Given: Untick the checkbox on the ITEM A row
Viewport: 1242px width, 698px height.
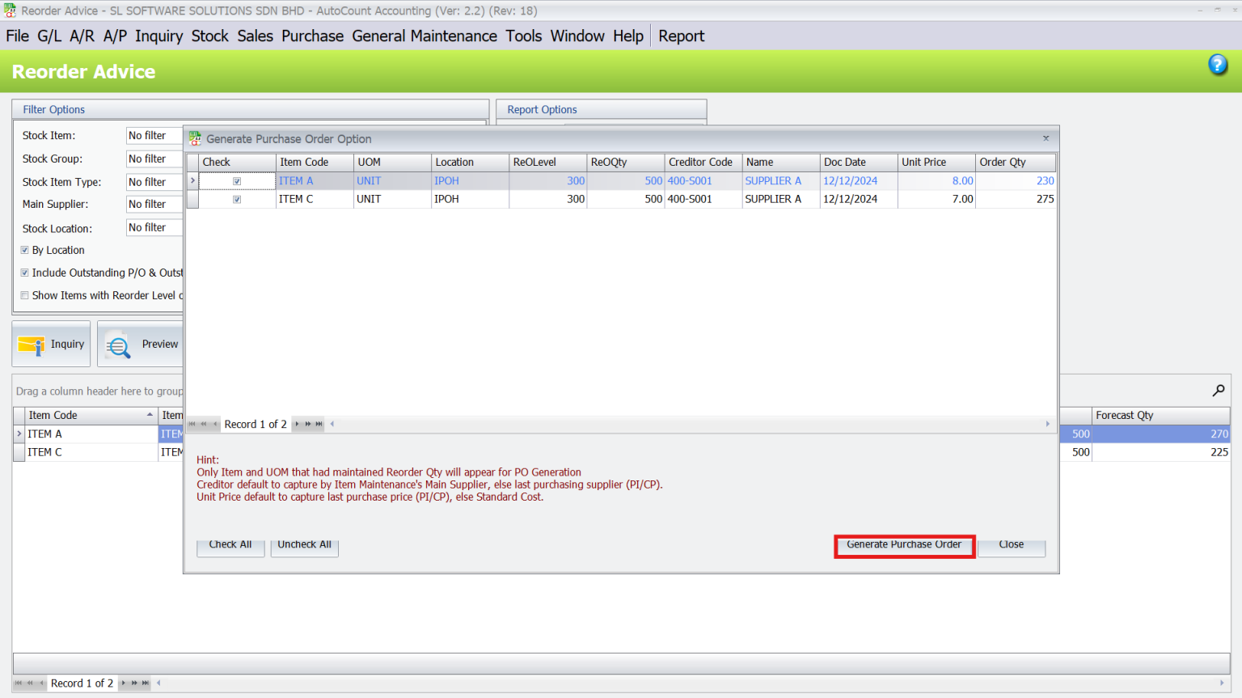Looking at the screenshot, I should click(x=236, y=180).
